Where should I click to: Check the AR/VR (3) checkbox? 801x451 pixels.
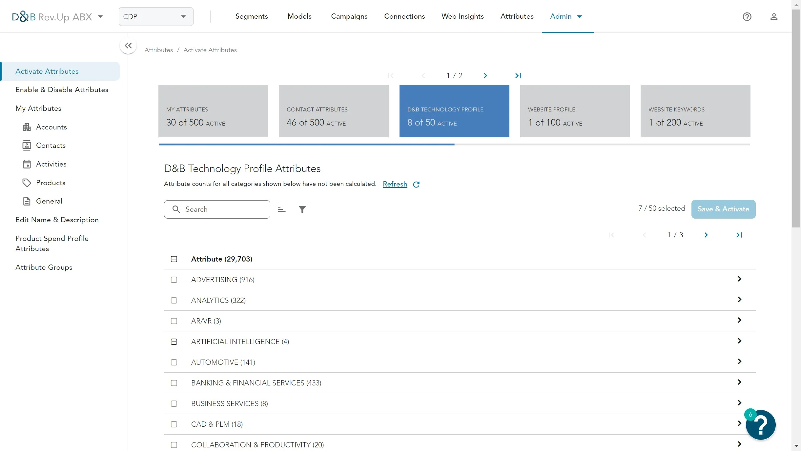tap(174, 321)
